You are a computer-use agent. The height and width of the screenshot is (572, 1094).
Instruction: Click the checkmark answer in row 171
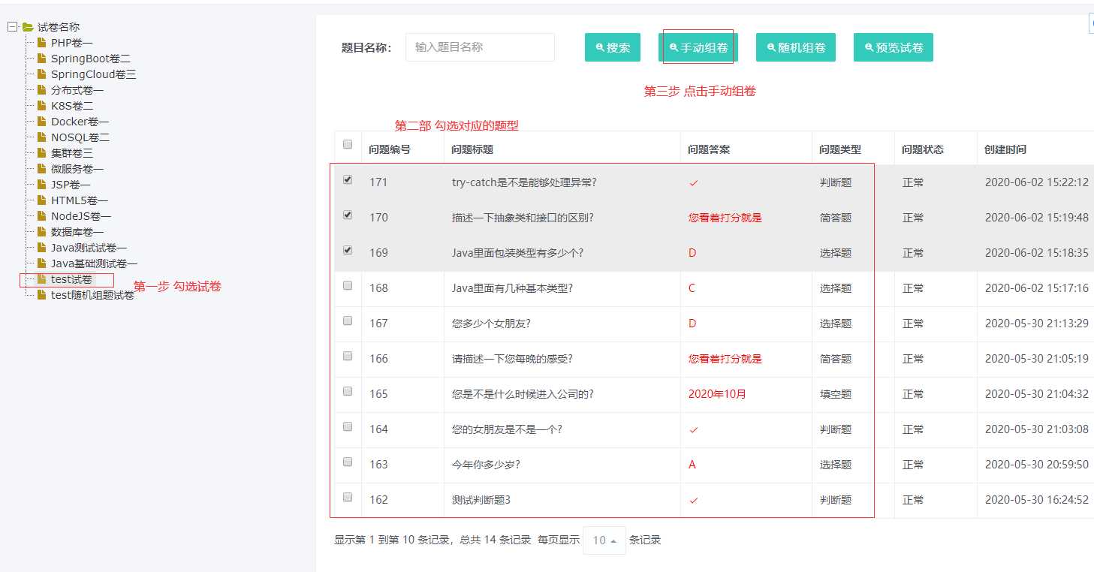coord(693,182)
